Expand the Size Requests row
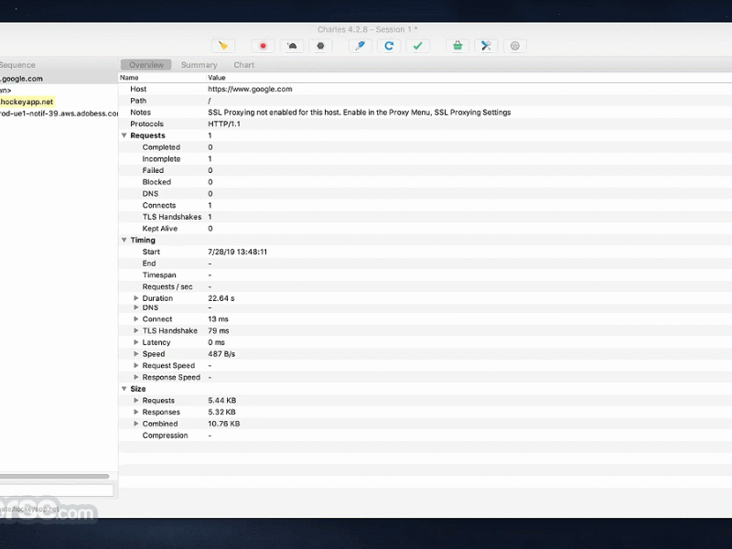732x549 pixels. (135, 401)
